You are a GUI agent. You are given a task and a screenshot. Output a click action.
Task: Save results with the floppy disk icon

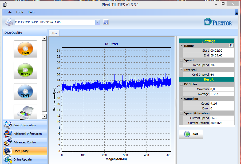click(x=106, y=22)
